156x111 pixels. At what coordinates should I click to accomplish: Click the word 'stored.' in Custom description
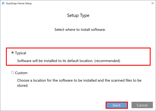[23, 86]
